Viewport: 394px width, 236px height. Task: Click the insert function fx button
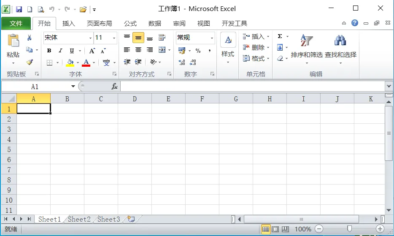click(x=114, y=86)
